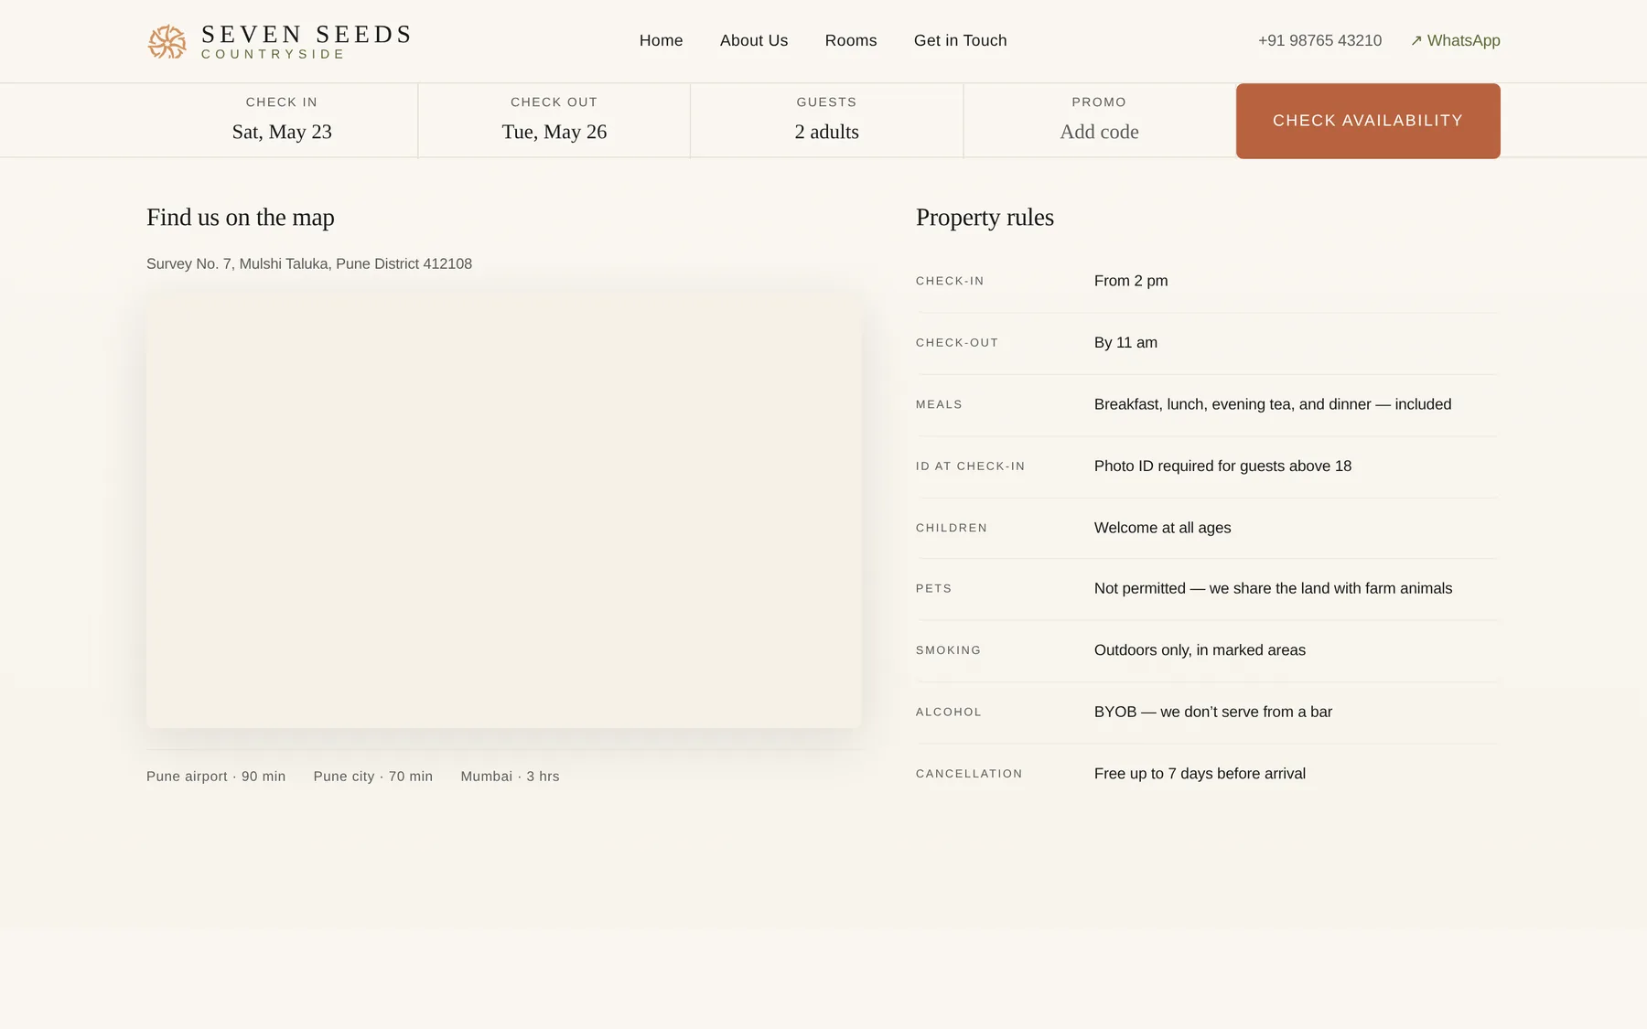The height and width of the screenshot is (1029, 1647).
Task: Navigate to Rooms
Action: pyautogui.click(x=851, y=40)
